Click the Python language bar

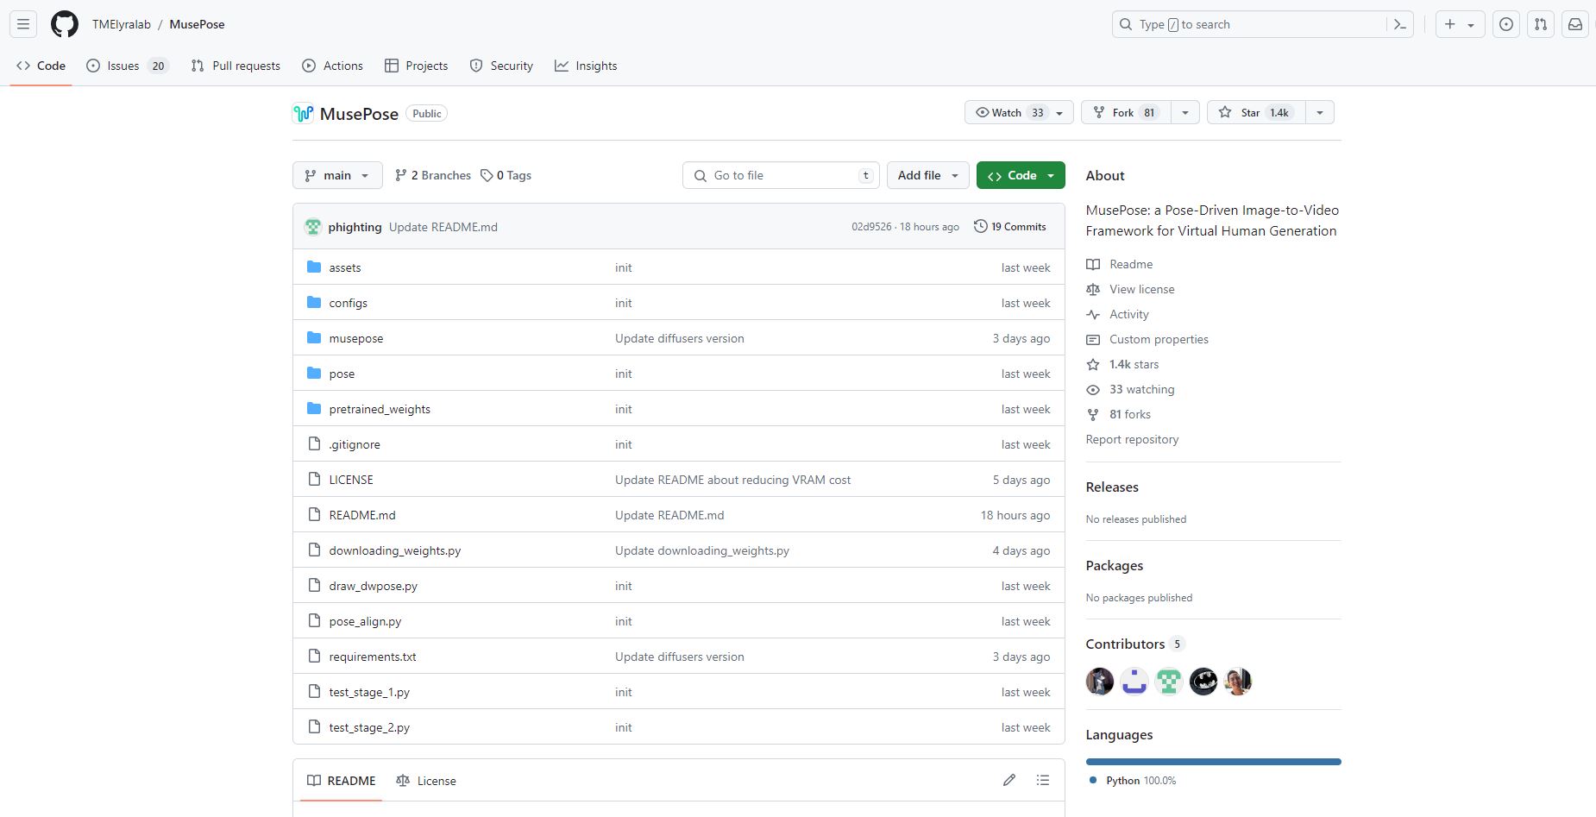(1213, 762)
